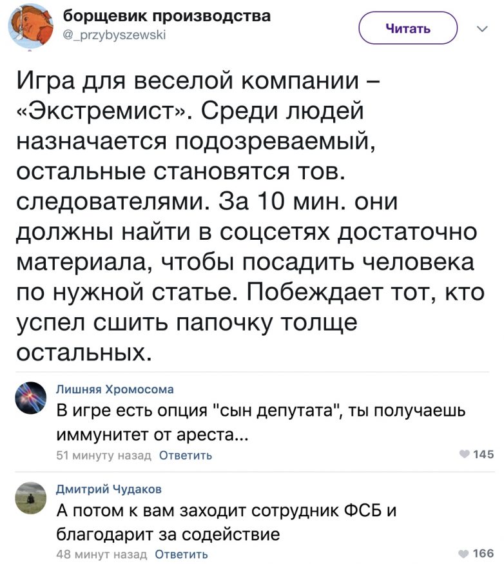The image size is (504, 564).
Task: Click the "51 минуту назад" timestamp
Action: click(x=103, y=455)
